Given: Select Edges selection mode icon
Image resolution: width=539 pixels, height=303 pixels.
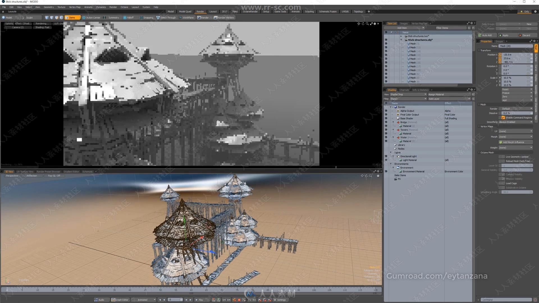Looking at the screenshot, I should coord(52,17).
